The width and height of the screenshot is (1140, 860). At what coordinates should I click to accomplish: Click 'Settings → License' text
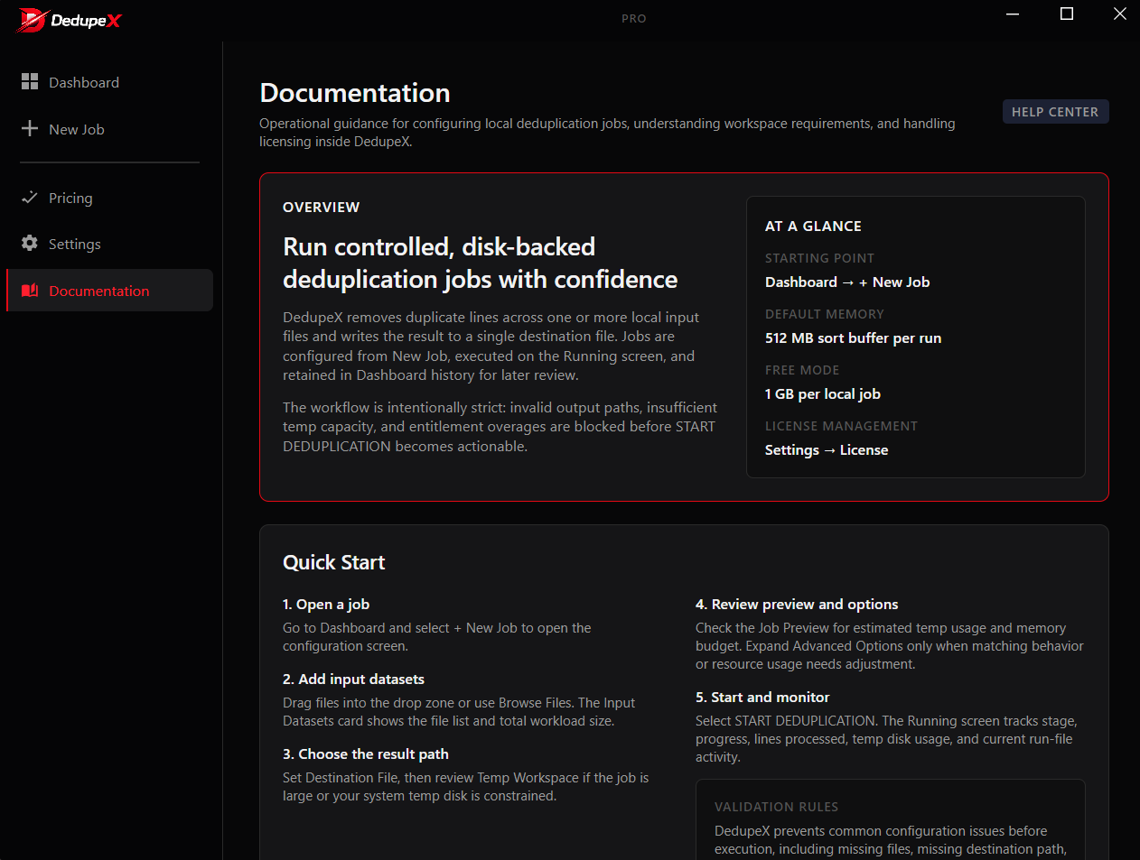tap(827, 450)
